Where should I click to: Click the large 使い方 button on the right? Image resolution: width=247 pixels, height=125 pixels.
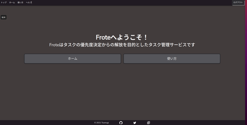coord(172,59)
